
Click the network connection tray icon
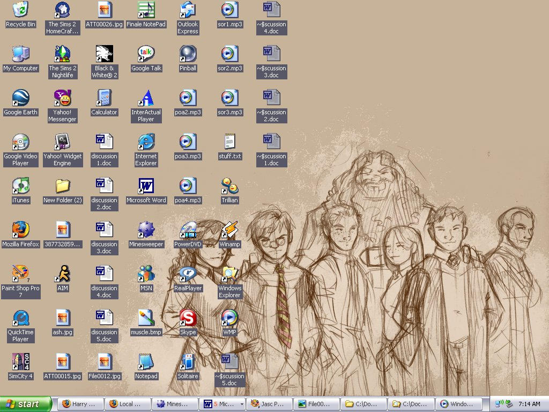(x=500, y=404)
